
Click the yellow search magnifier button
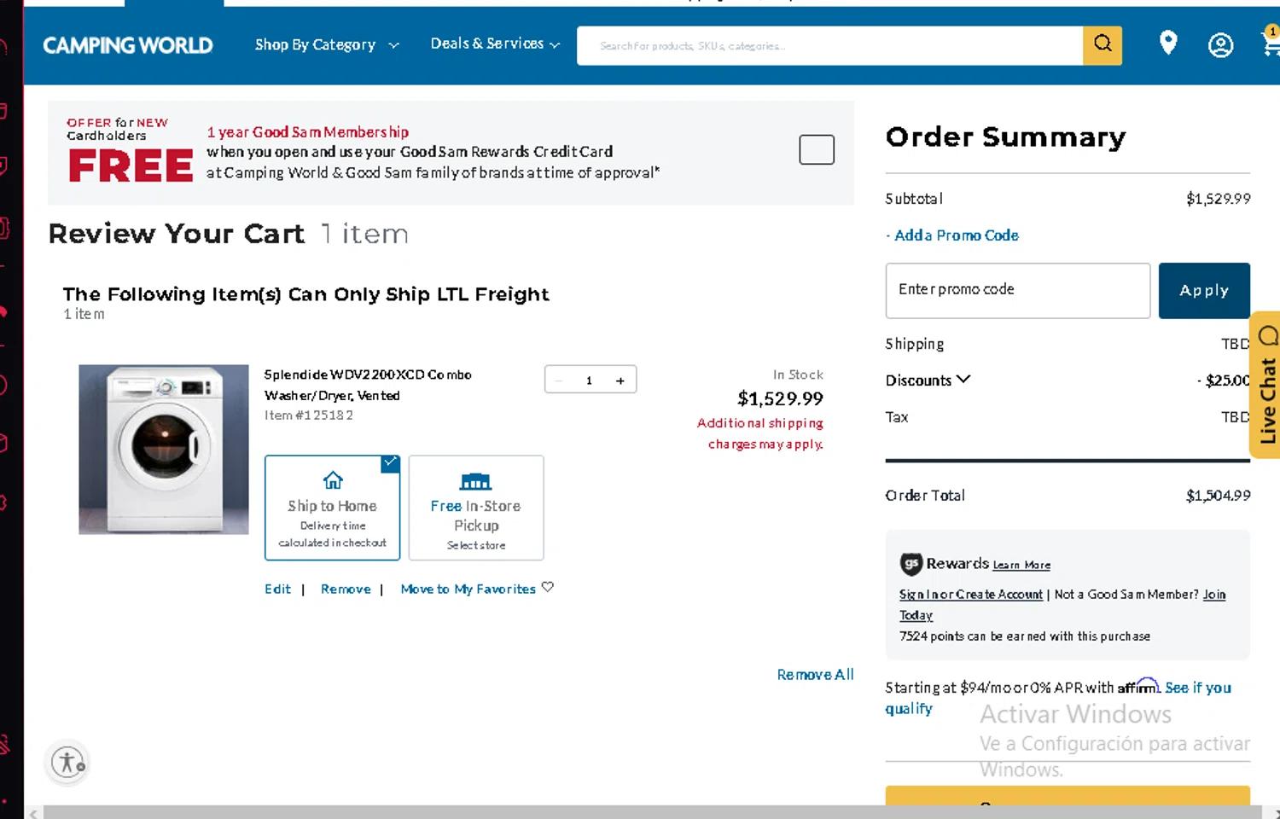tap(1103, 45)
